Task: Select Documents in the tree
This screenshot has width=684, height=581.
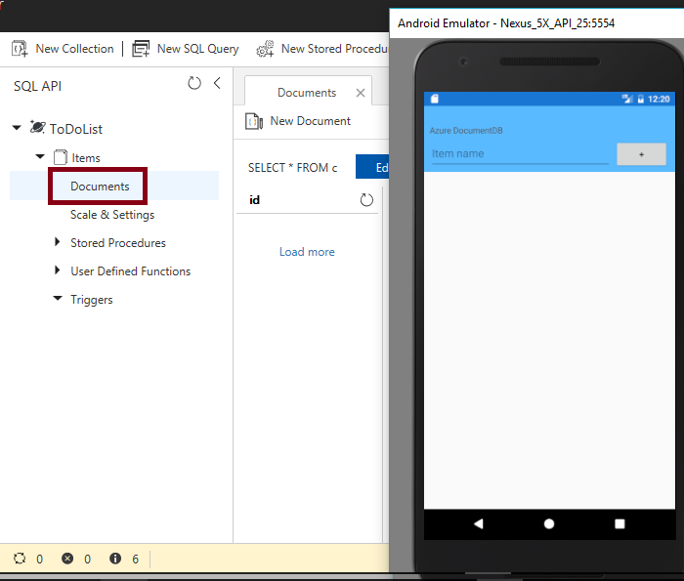Action: (x=100, y=187)
